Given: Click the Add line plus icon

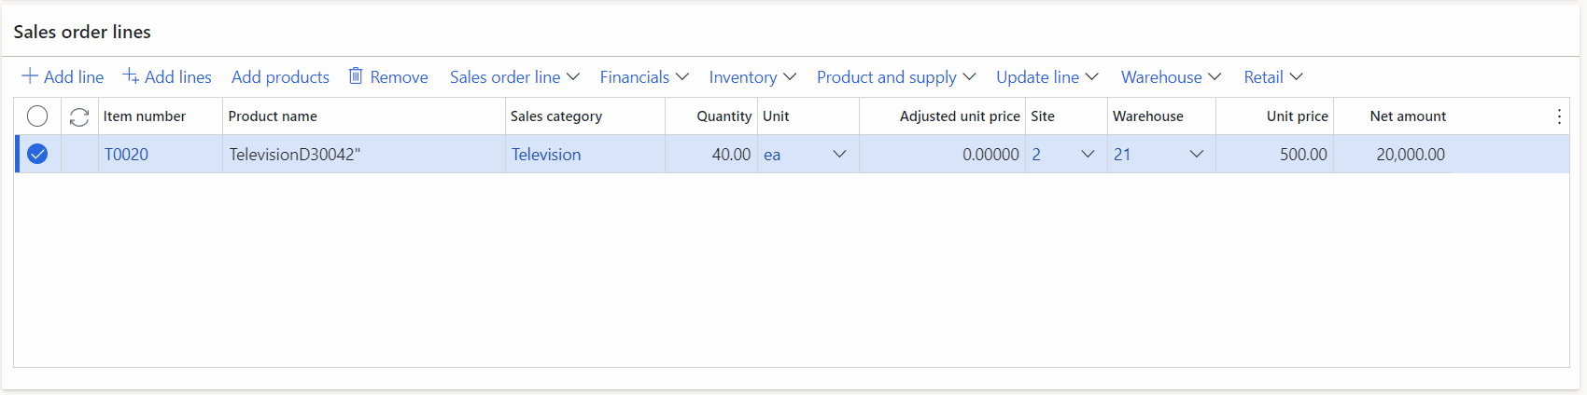Looking at the screenshot, I should point(30,76).
